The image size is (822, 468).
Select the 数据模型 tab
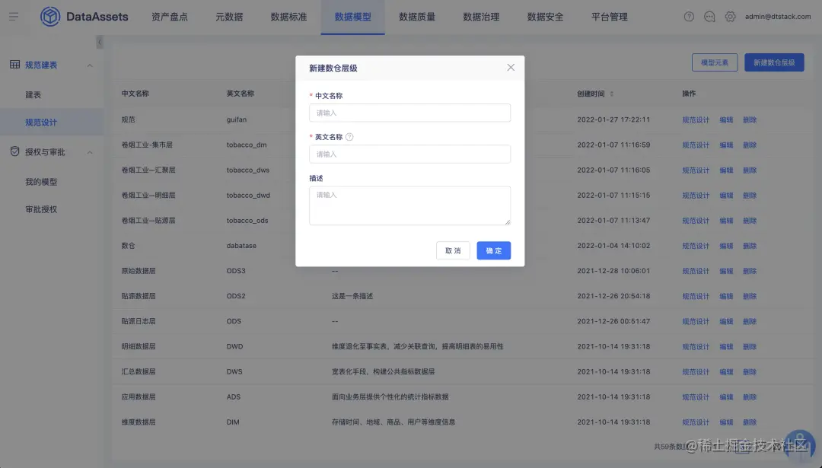click(x=353, y=17)
